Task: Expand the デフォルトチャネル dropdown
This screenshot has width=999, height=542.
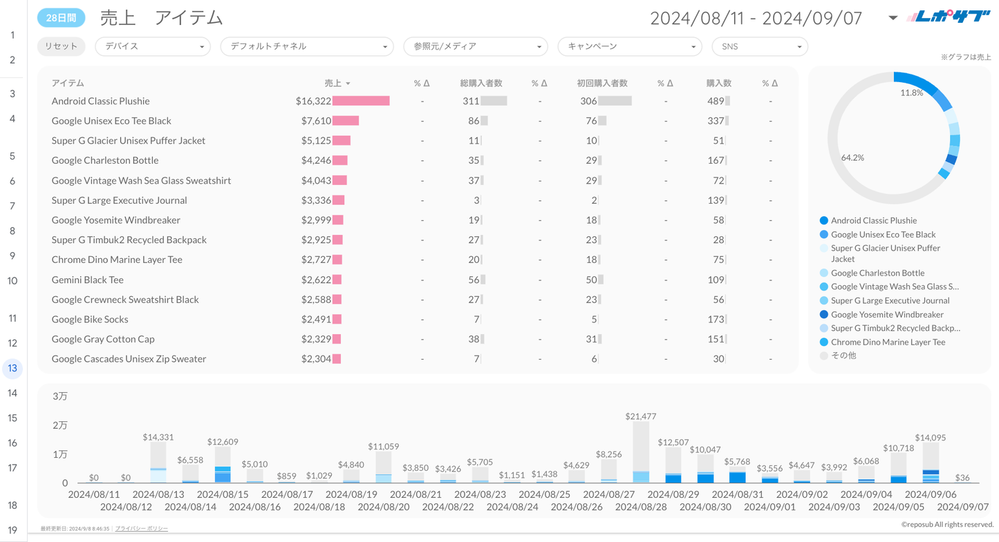Action: click(306, 47)
